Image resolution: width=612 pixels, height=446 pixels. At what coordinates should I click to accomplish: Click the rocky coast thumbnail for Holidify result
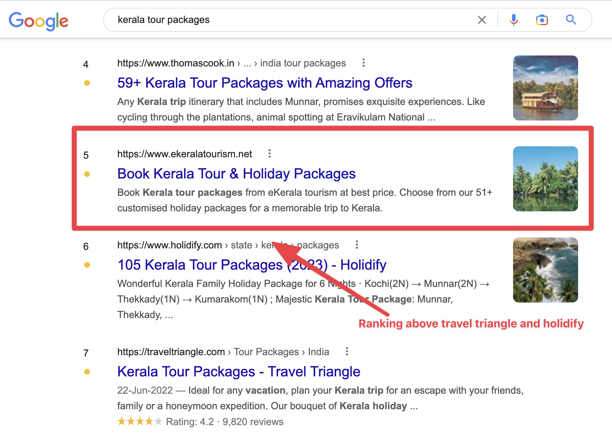point(545,270)
